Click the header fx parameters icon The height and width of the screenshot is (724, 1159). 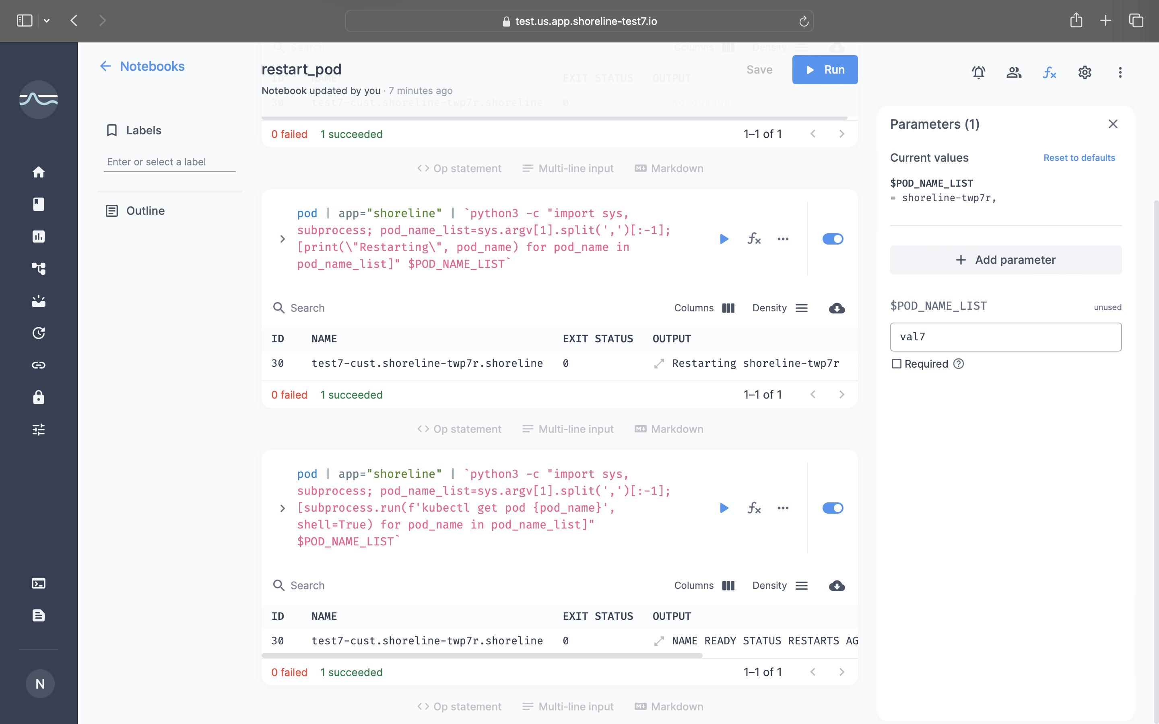(x=1049, y=72)
